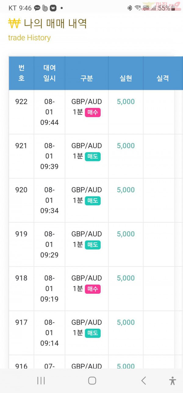The height and width of the screenshot is (393, 183).
Task: Select the 번호 column header
Action: [21, 73]
